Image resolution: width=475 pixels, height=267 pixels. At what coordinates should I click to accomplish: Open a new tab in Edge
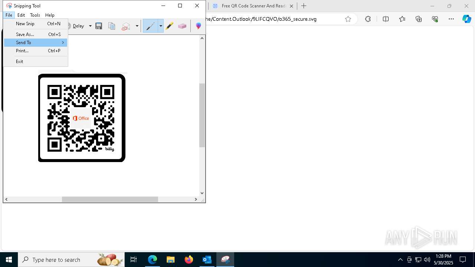click(x=304, y=6)
